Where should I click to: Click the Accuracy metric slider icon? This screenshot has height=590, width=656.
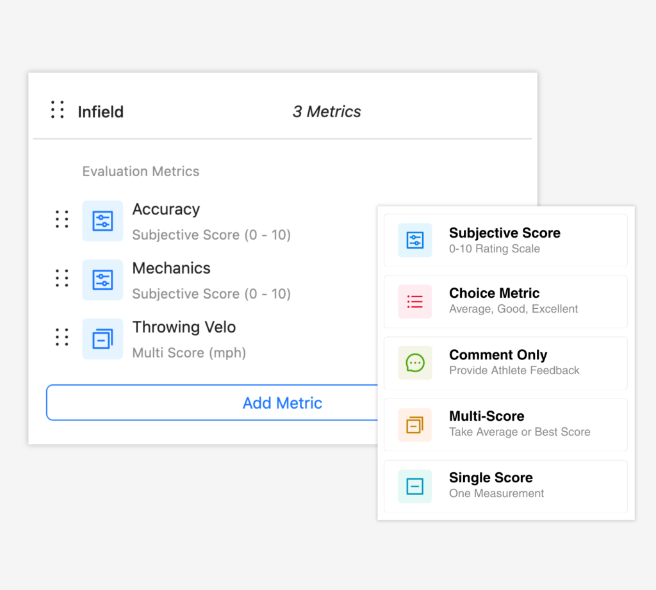102,221
